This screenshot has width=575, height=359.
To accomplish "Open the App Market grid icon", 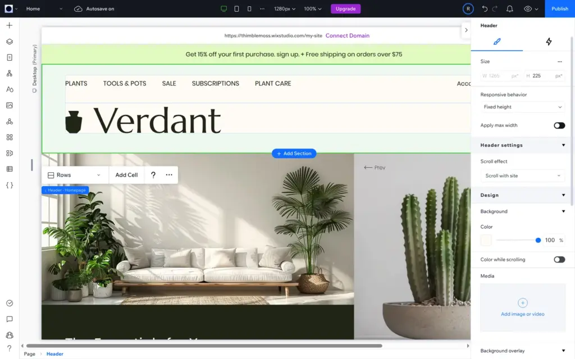I will coord(10,137).
